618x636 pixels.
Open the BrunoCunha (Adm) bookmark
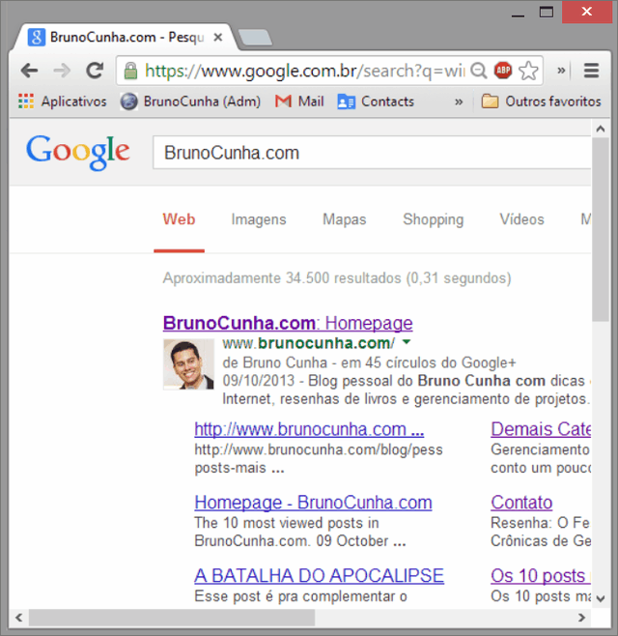(x=190, y=101)
